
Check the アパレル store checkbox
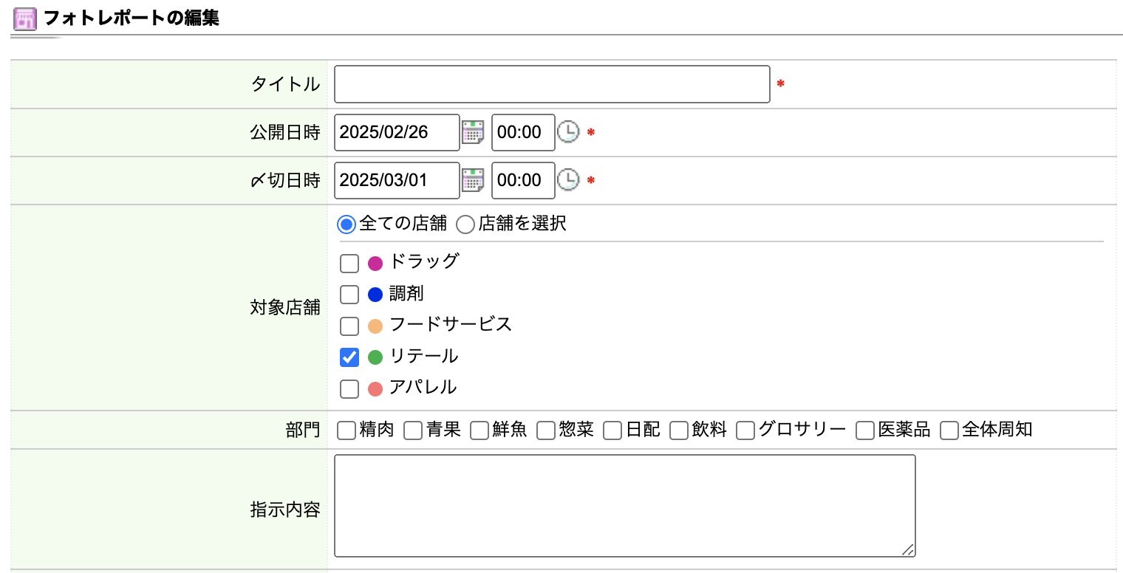click(x=349, y=388)
